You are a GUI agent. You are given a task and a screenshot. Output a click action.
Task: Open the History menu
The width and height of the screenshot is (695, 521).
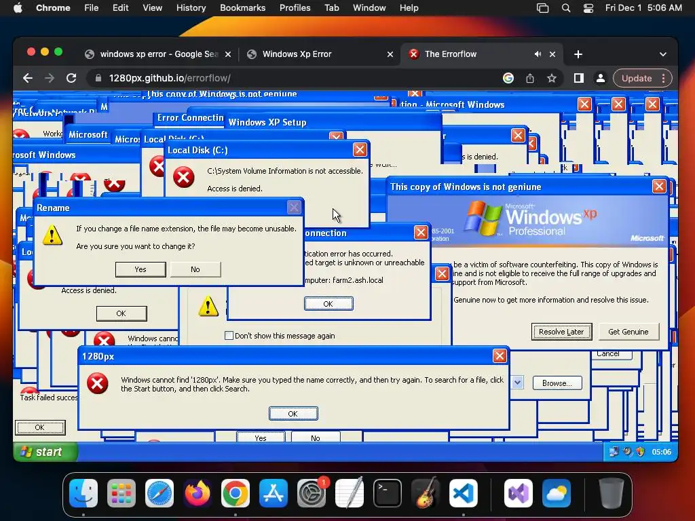(x=191, y=8)
